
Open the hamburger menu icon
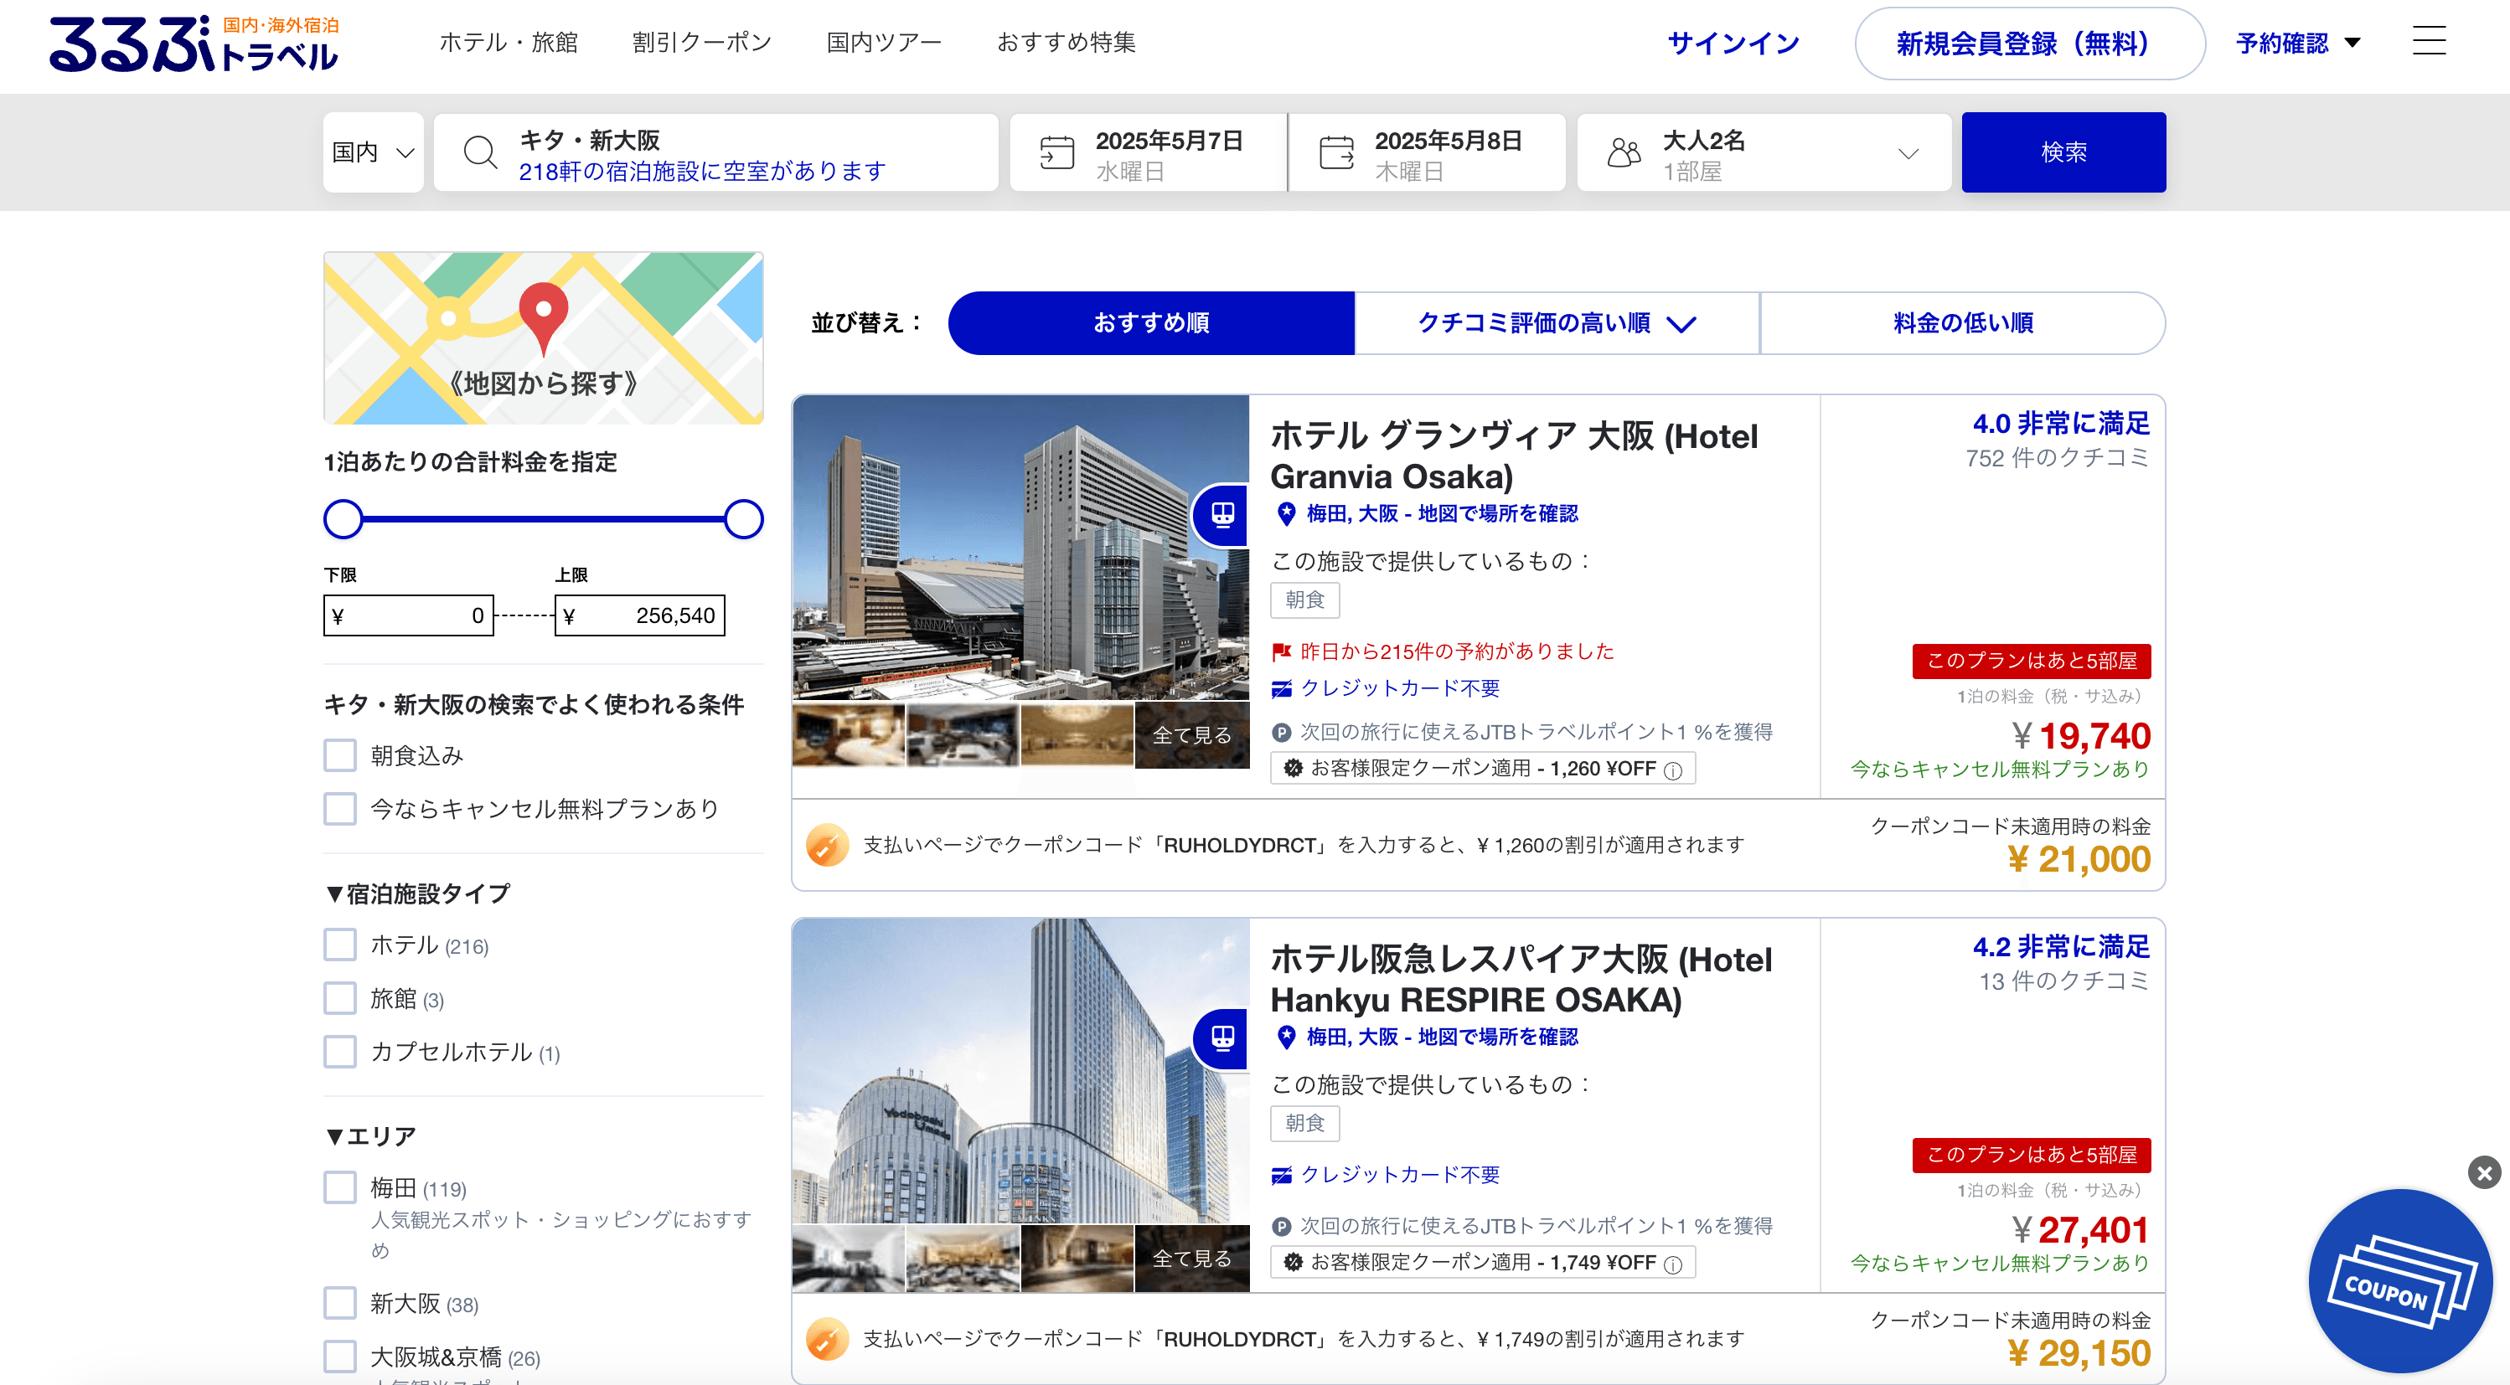[x=2428, y=41]
